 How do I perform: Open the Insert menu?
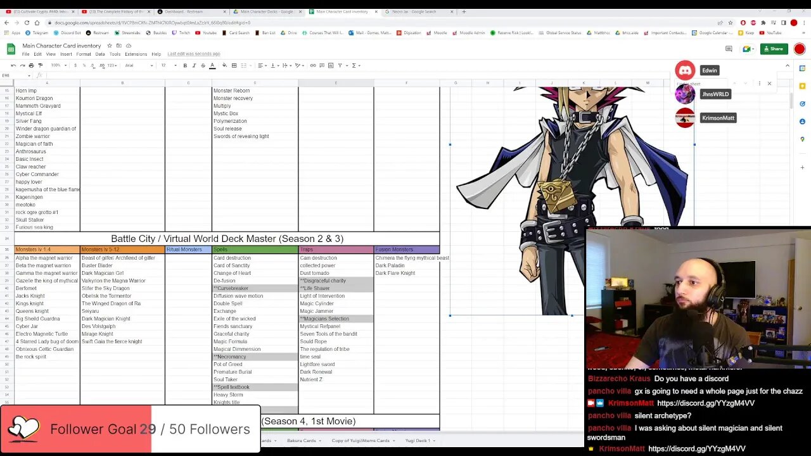click(66, 54)
